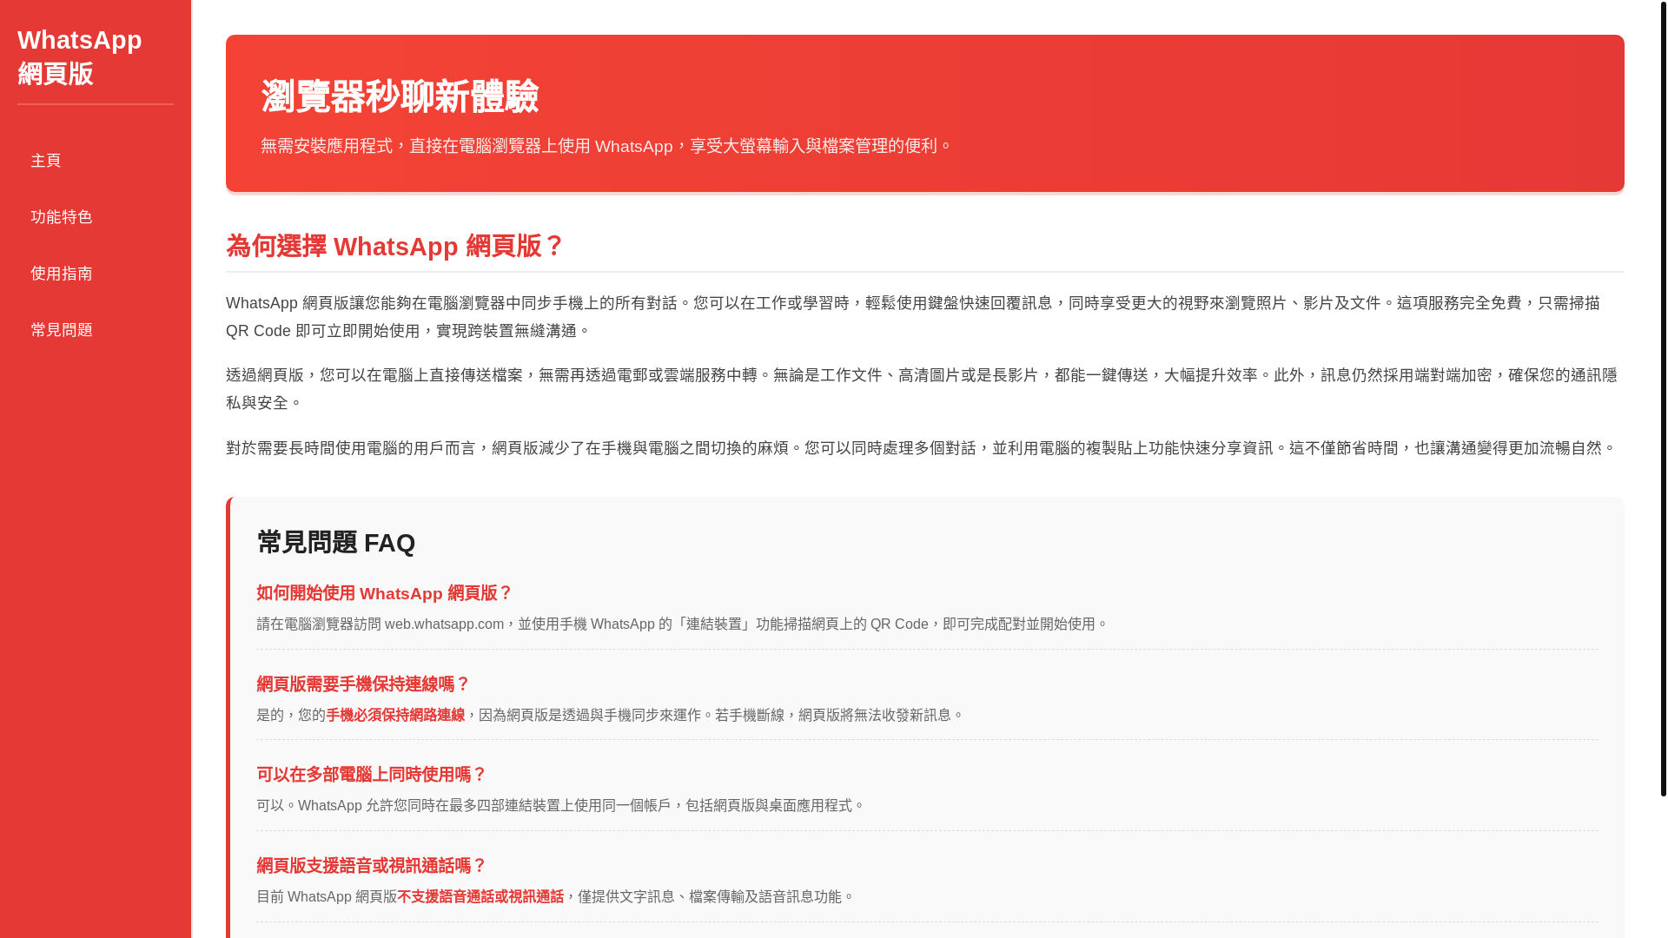The width and height of the screenshot is (1668, 938).
Task: Click question 網頁版需要手機保持連線嗎？
Action: coord(363,684)
